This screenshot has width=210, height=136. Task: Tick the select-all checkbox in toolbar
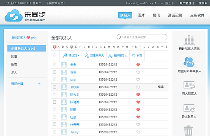54,55
